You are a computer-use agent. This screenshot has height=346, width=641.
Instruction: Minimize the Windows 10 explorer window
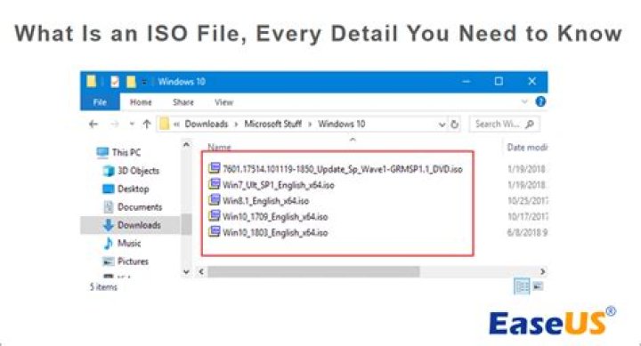[x=466, y=81]
